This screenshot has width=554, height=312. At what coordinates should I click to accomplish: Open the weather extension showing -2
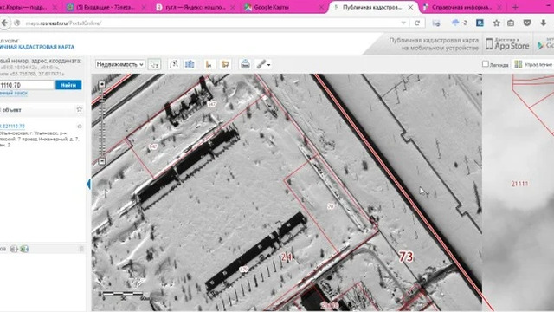click(x=460, y=23)
